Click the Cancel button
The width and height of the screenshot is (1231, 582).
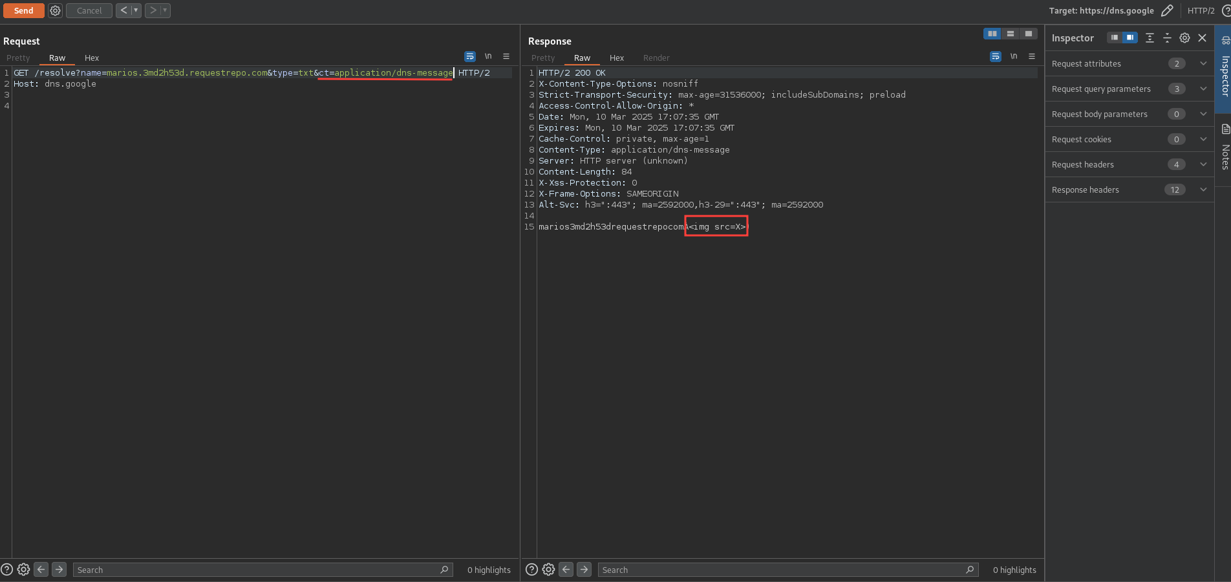[89, 10]
